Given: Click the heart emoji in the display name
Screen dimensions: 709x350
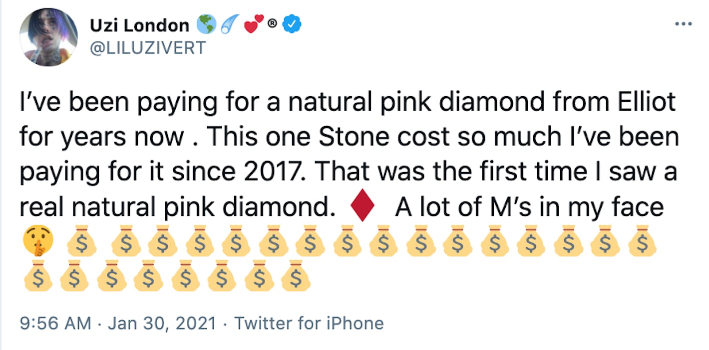Looking at the screenshot, I should point(253,23).
